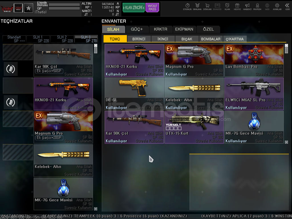This screenshot has height=219, width=292.
Task: Open the Klan Zinciri button
Action: click(134, 7)
